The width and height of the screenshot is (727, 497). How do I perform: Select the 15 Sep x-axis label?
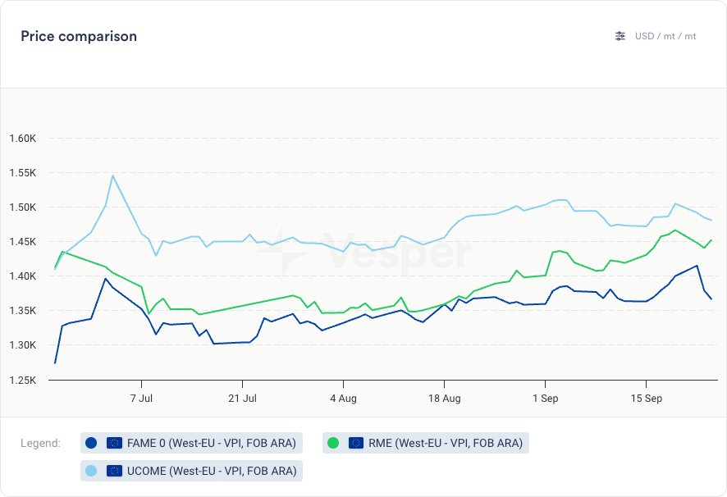point(646,398)
